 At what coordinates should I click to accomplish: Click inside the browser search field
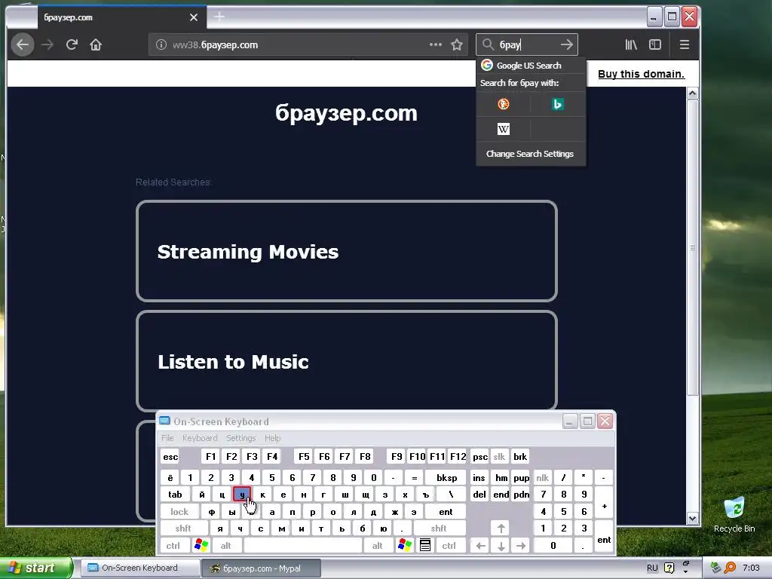(527, 44)
